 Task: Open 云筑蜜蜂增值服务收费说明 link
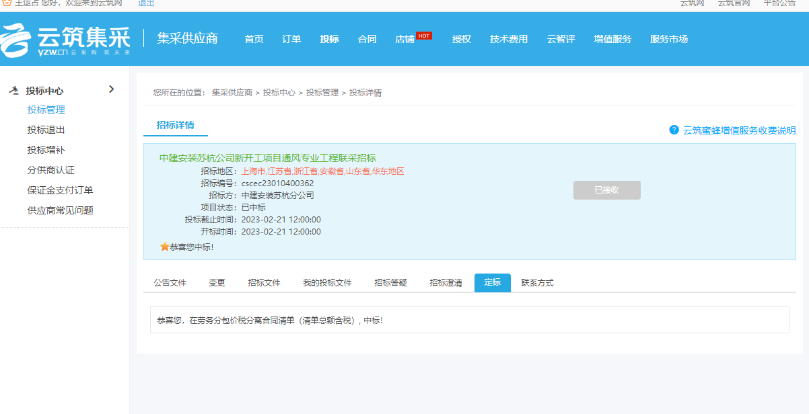coord(739,130)
